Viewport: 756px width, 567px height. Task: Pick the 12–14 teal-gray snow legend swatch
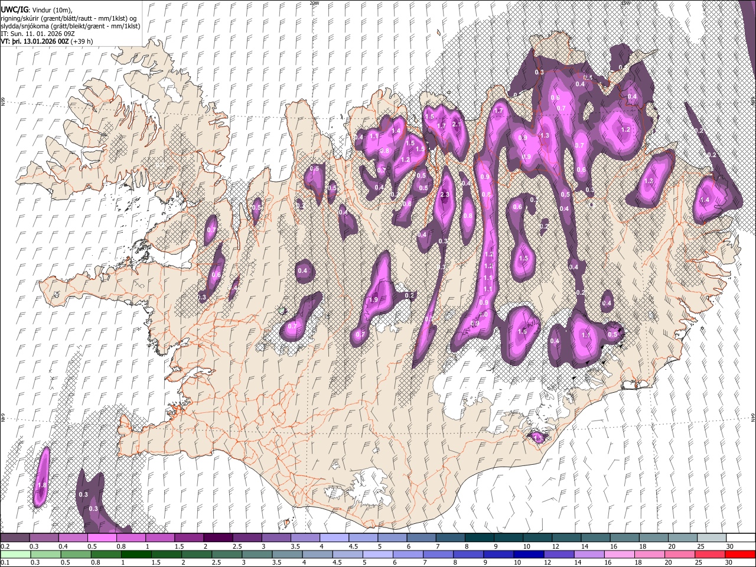[566, 538]
